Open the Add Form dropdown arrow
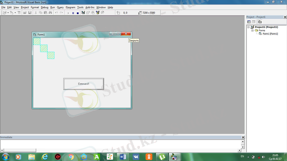Viewport: 287px width, 161px height. 15,13
